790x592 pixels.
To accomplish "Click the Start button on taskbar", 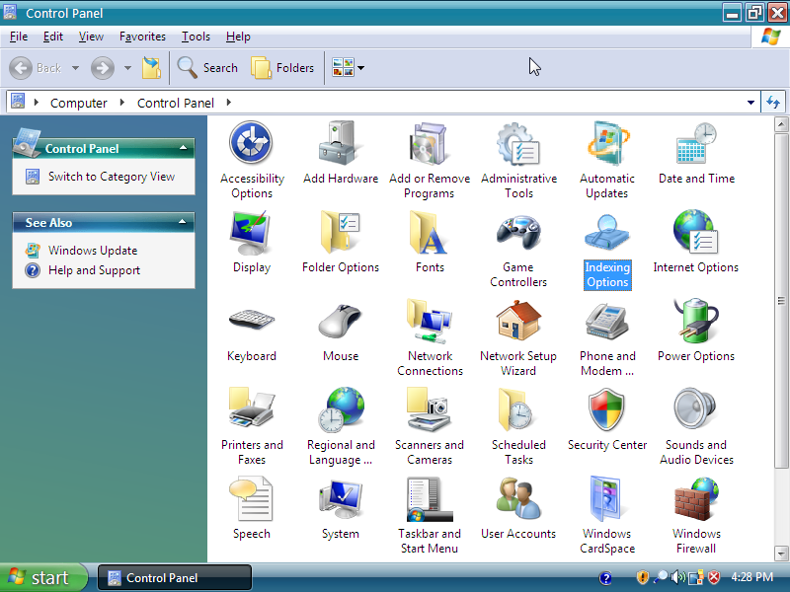I will pos(39,577).
